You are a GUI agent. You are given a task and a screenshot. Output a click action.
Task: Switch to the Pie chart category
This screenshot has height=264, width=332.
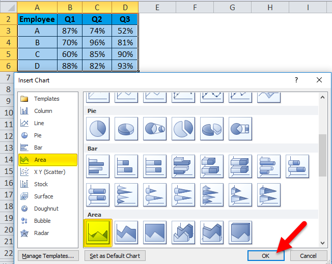coord(48,135)
